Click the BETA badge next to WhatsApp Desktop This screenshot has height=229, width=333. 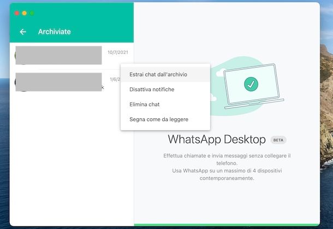(278, 140)
